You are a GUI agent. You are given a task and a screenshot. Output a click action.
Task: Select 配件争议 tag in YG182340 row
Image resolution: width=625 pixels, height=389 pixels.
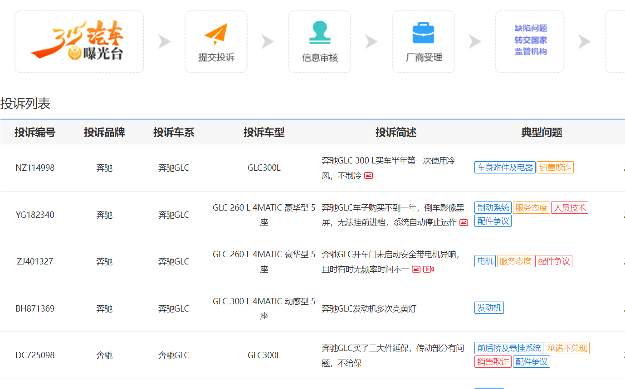tap(493, 221)
